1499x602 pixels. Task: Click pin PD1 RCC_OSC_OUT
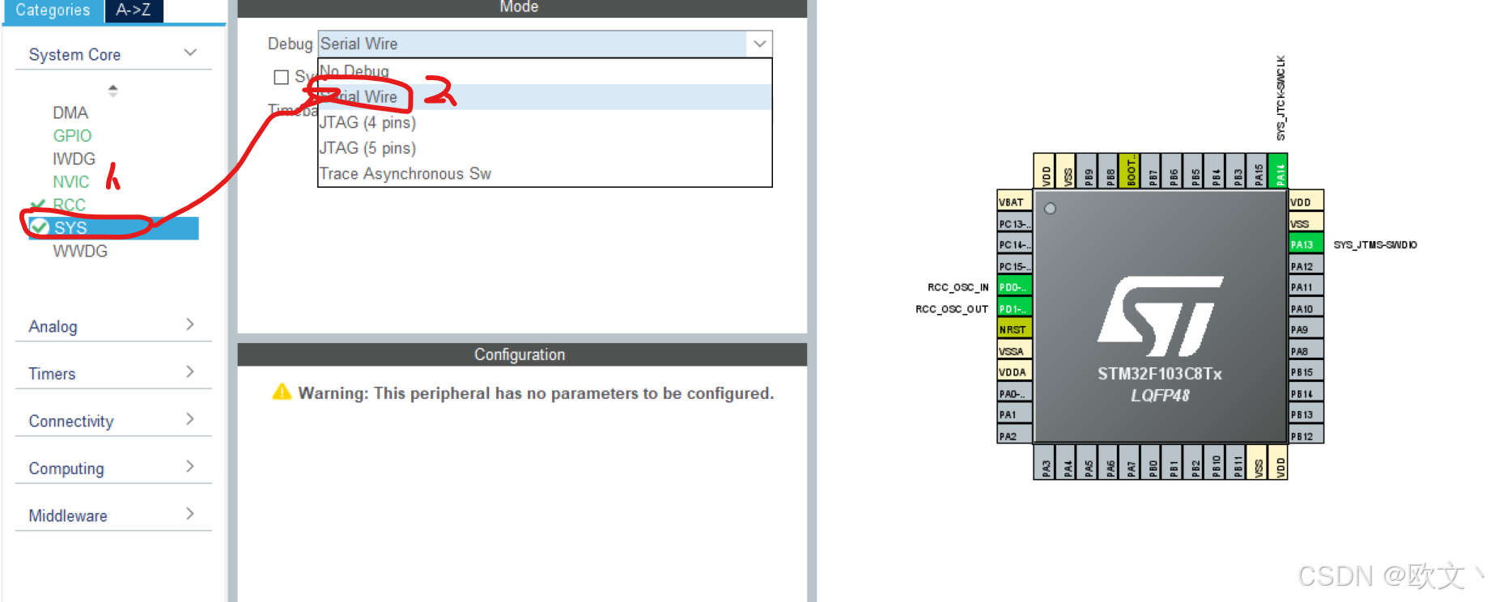pos(1014,308)
